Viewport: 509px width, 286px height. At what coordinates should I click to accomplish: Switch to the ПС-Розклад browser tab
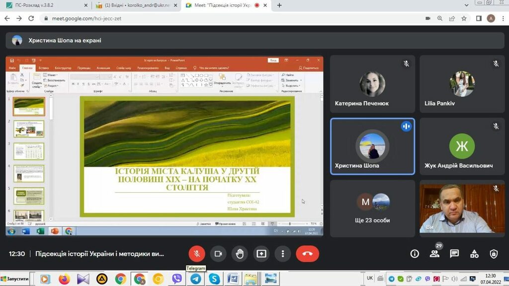tap(45, 5)
